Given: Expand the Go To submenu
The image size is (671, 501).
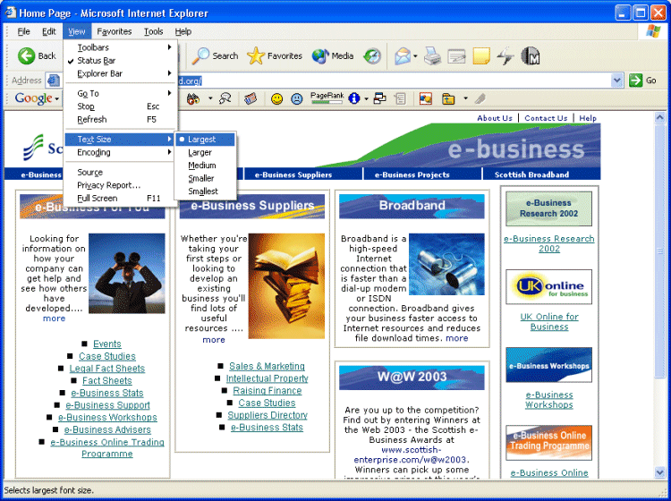Looking at the screenshot, I should (120, 93).
